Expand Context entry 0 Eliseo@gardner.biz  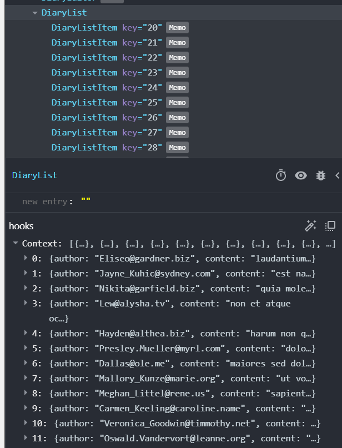pos(26,258)
